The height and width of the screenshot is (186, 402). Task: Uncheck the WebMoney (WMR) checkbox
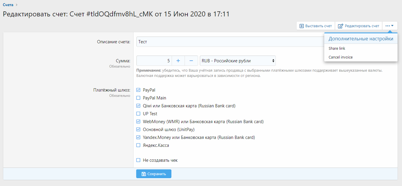click(x=138, y=122)
